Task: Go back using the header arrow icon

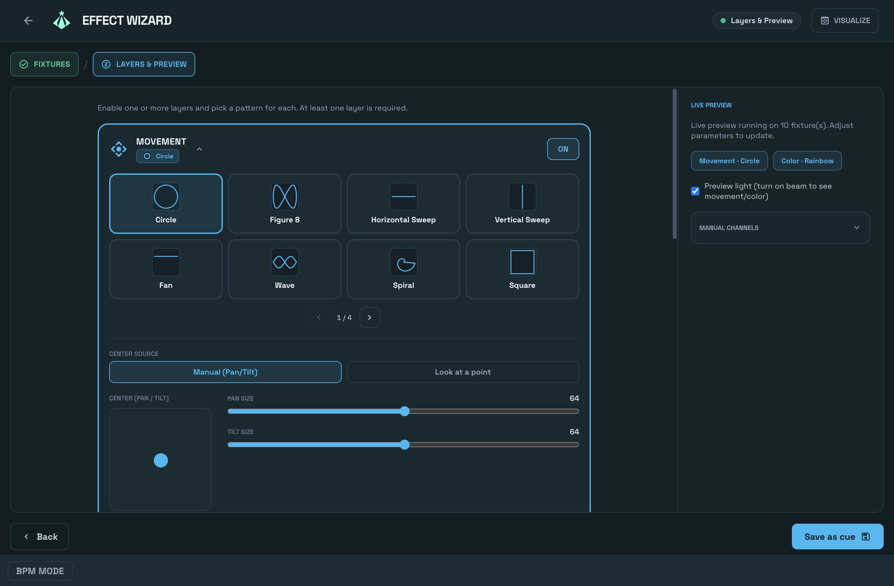Action: (x=28, y=21)
